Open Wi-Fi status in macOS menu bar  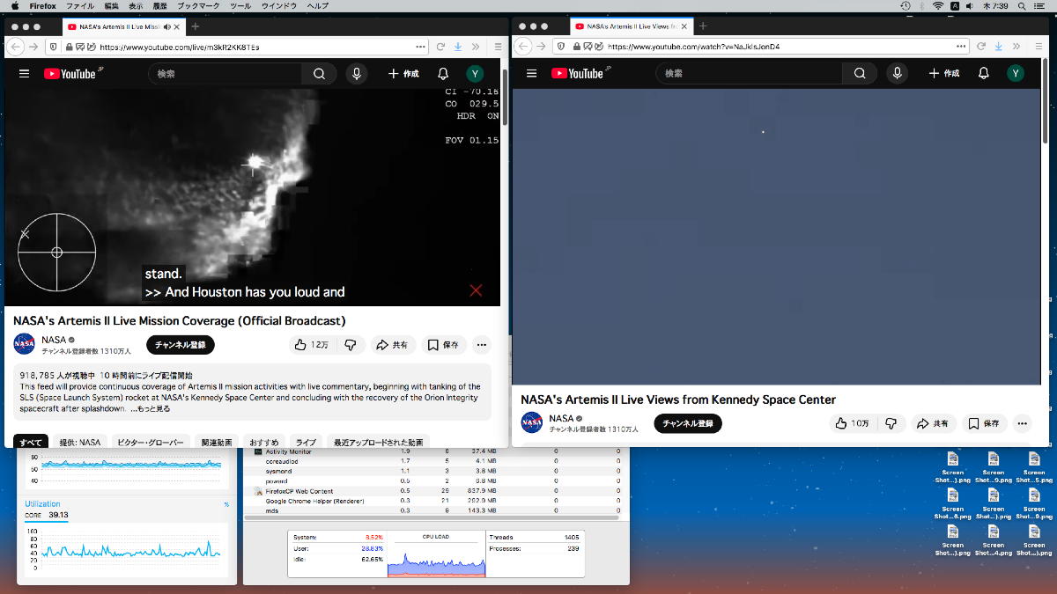(x=937, y=6)
